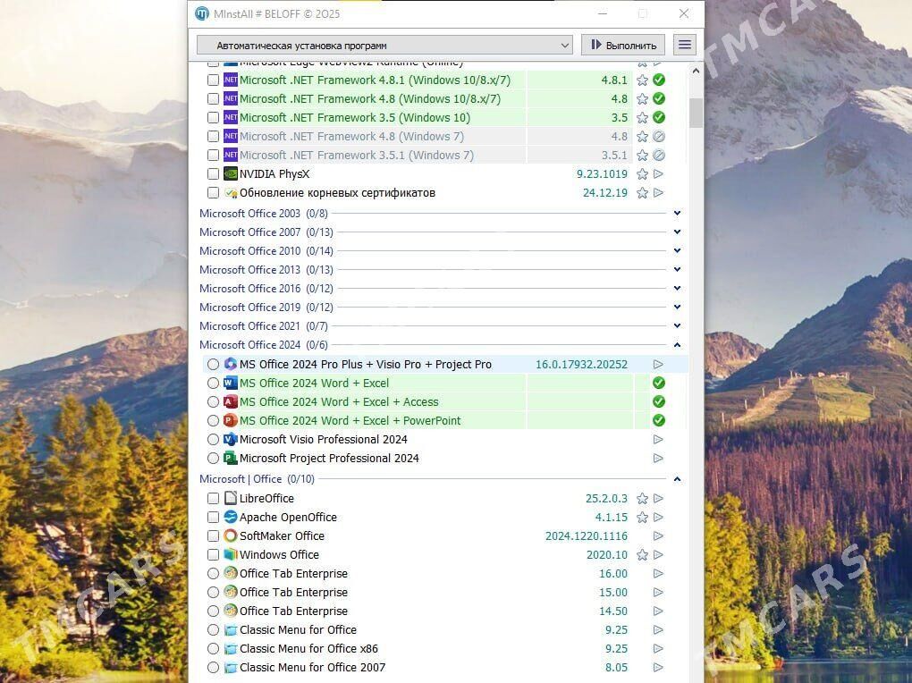Select Classic Menu for Office 9.25 radio
This screenshot has height=683, width=912.
(214, 630)
